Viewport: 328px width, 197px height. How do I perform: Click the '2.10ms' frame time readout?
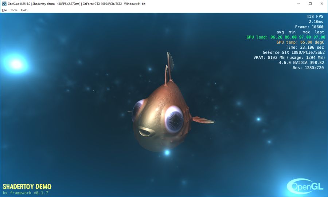click(316, 21)
